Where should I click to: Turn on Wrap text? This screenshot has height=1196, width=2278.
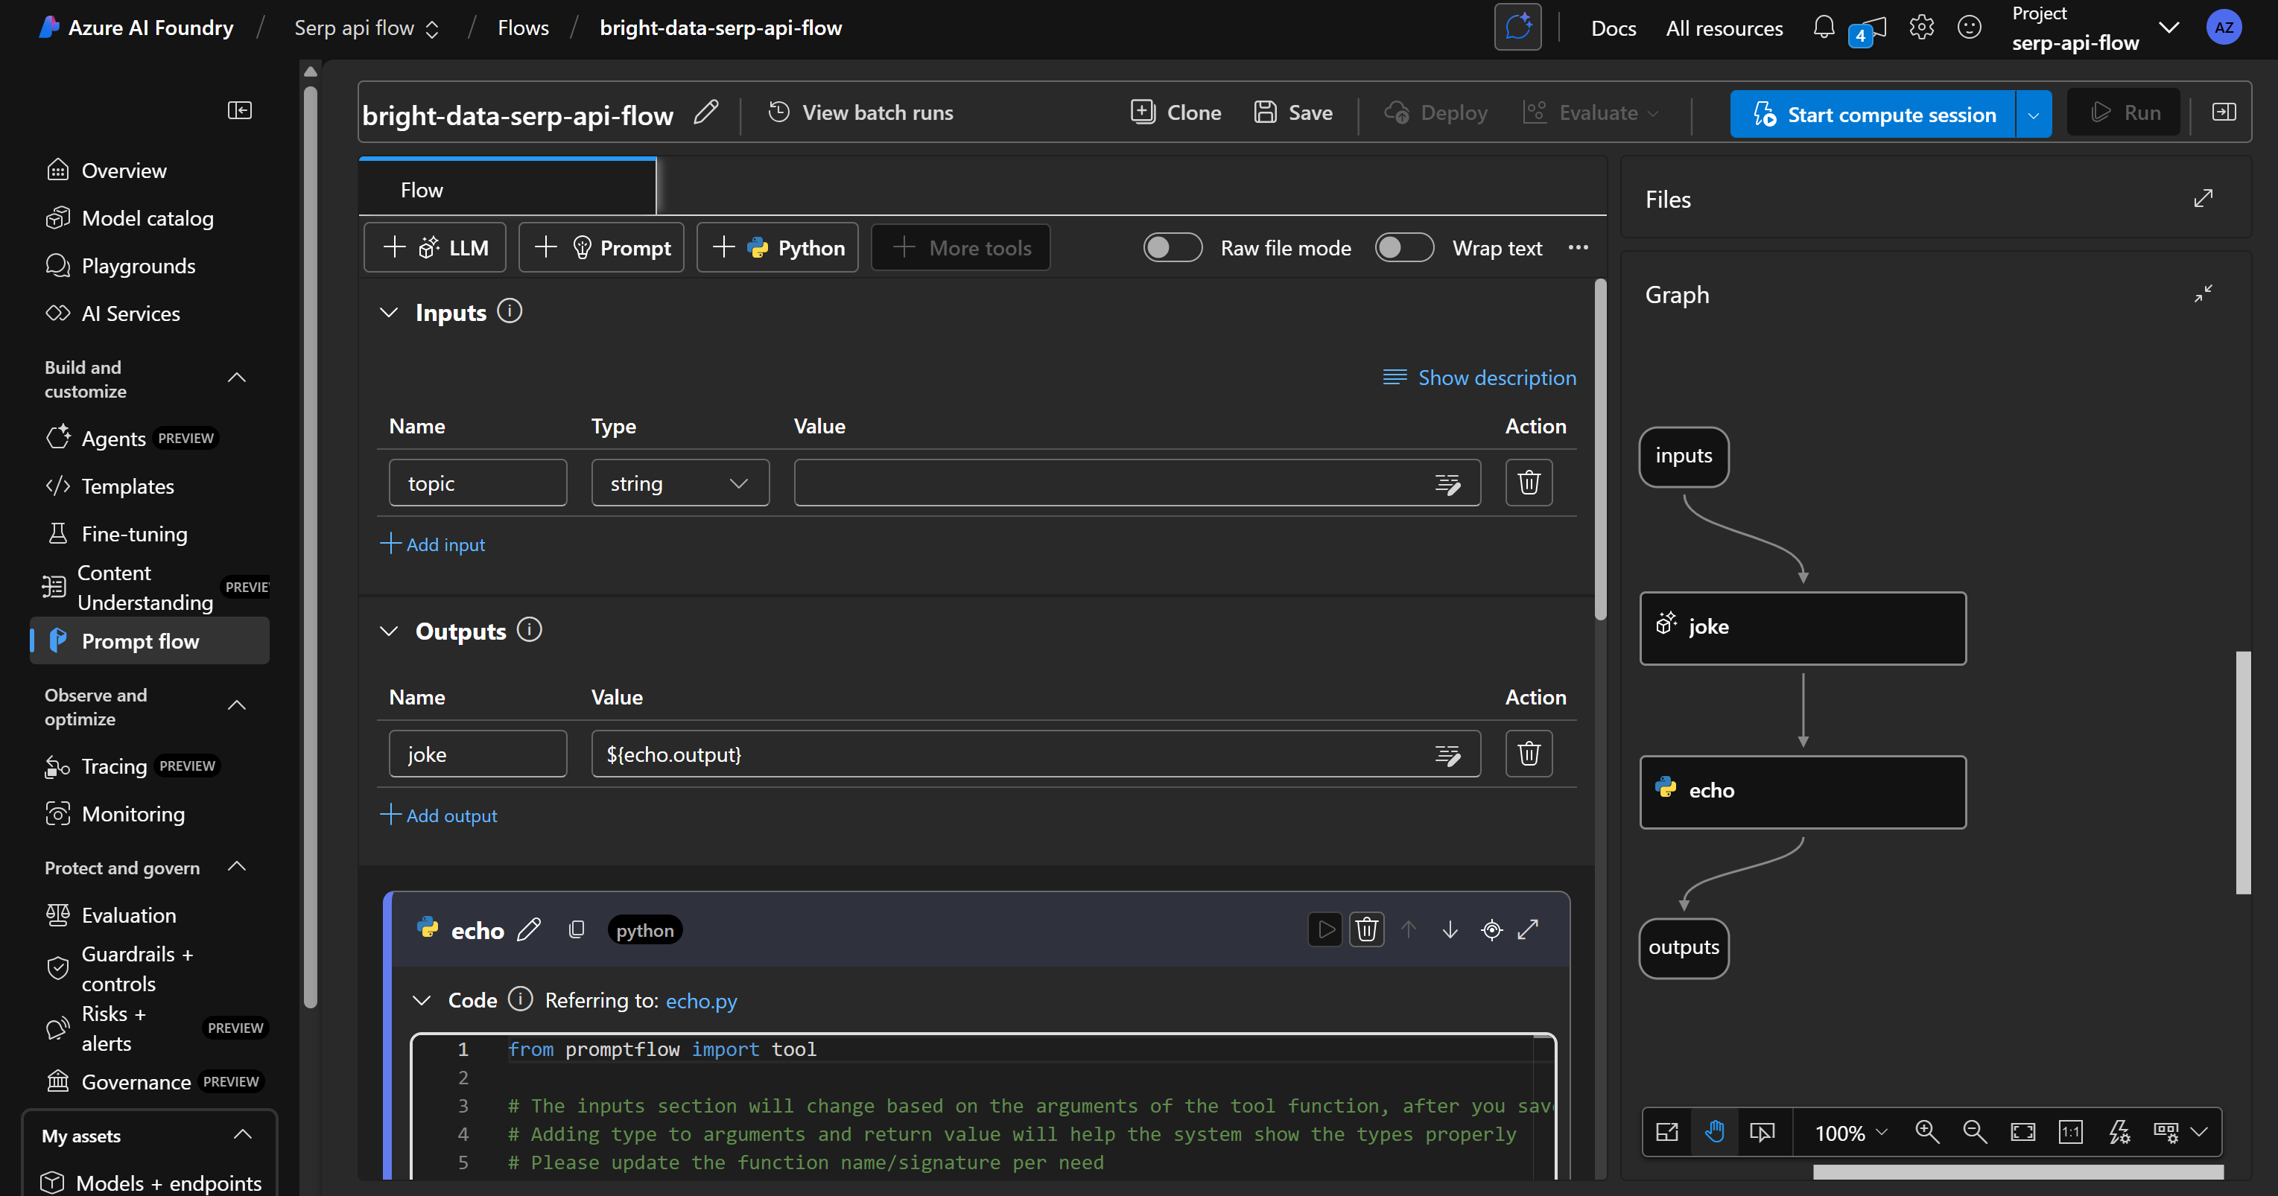(x=1404, y=247)
